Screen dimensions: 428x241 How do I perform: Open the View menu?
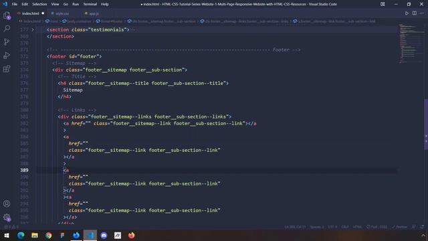[55, 4]
